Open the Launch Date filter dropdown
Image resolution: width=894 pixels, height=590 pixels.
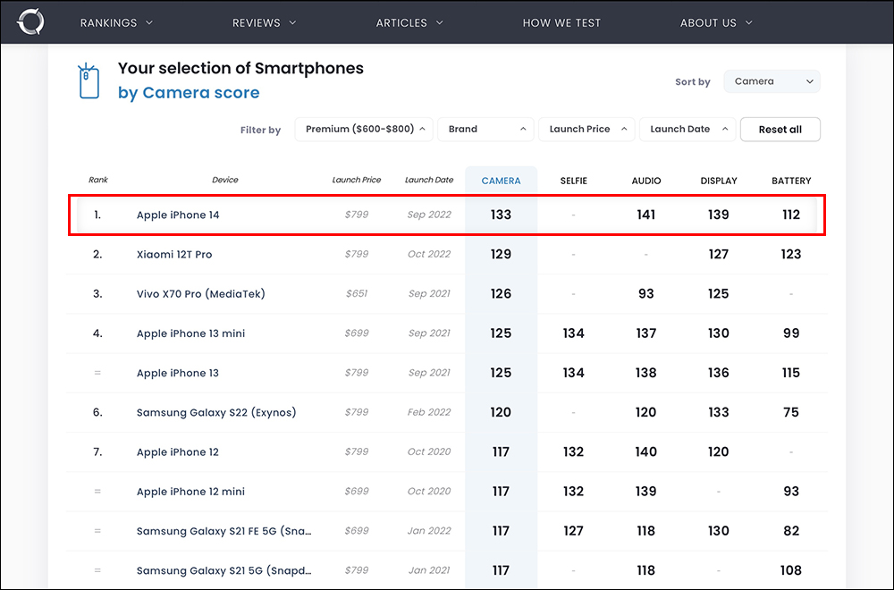coord(687,130)
